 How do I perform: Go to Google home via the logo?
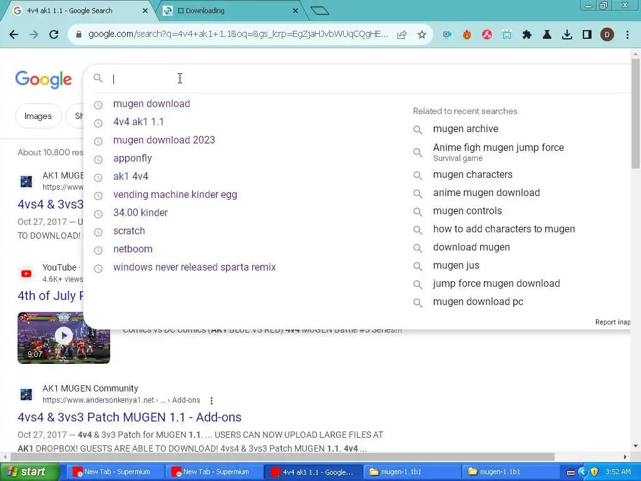click(43, 80)
